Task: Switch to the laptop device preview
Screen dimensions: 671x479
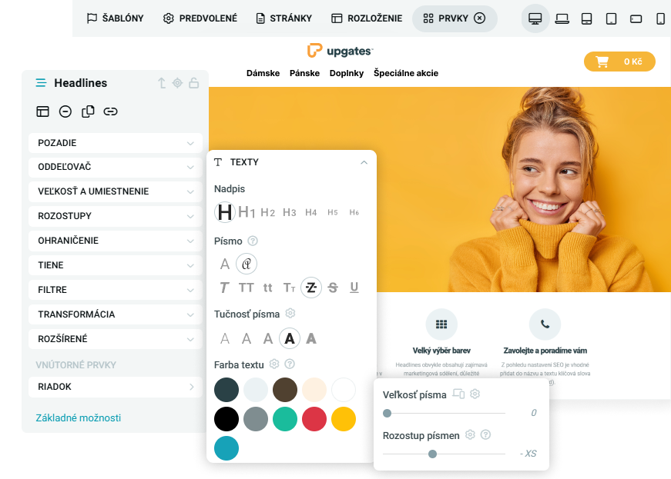Action: point(562,18)
